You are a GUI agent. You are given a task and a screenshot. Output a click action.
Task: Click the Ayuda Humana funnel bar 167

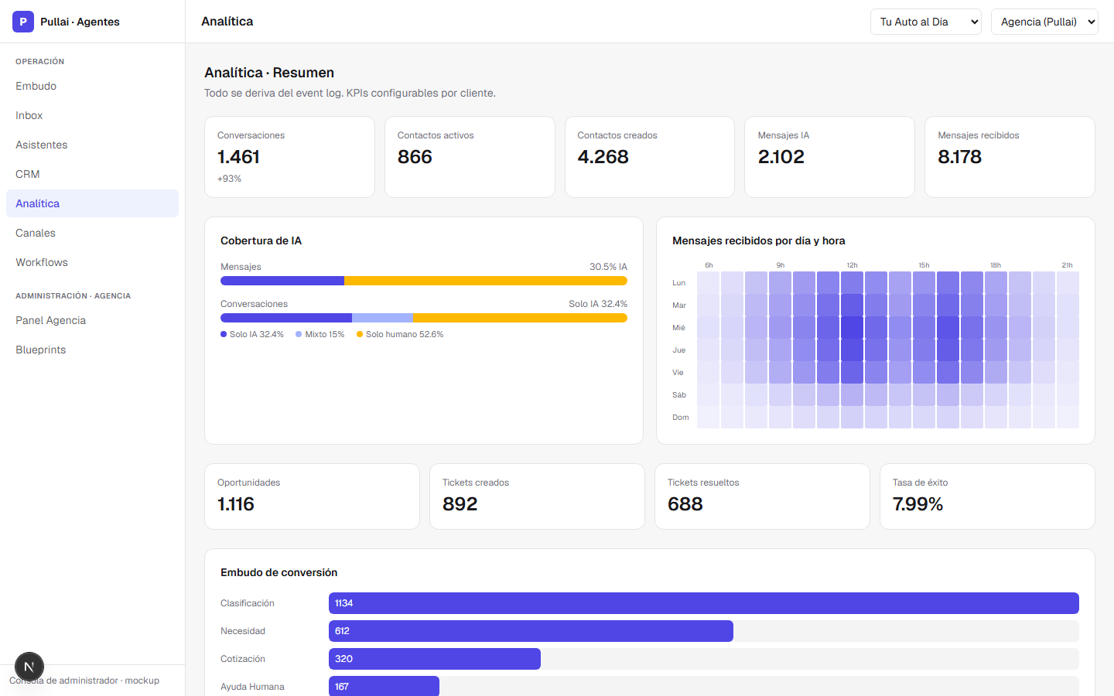(384, 687)
